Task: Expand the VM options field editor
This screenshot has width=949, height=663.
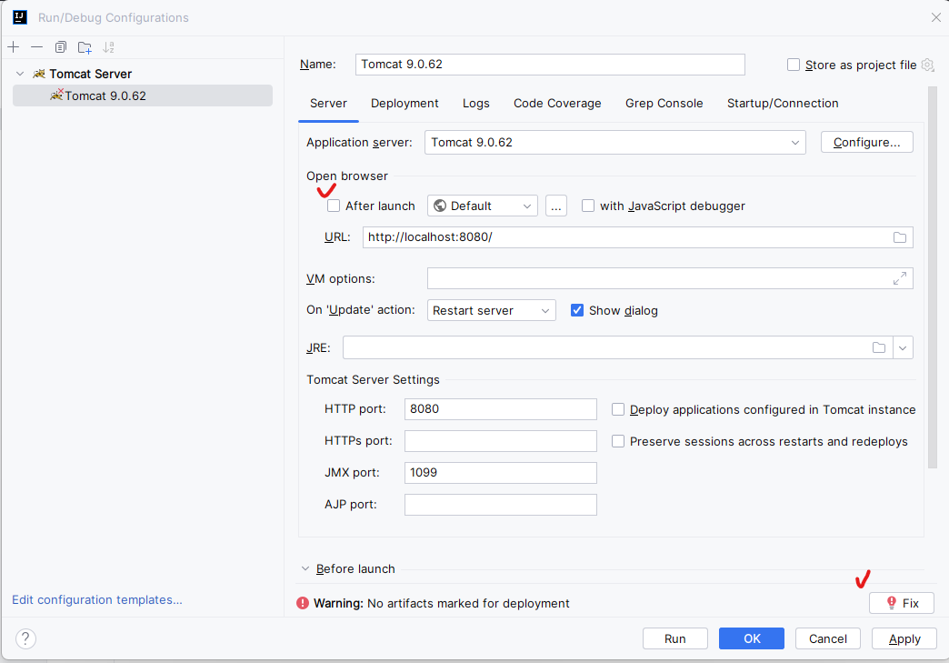Action: coord(900,278)
